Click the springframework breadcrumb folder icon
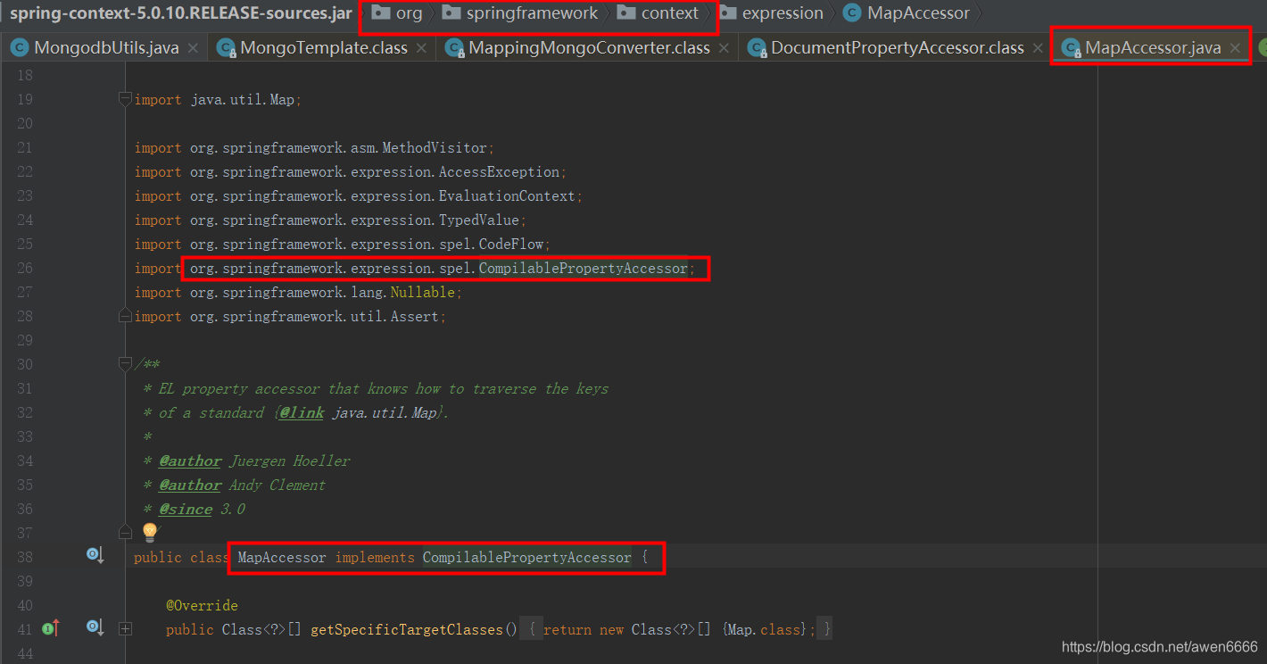Viewport: 1267px width, 664px height. 451,12
